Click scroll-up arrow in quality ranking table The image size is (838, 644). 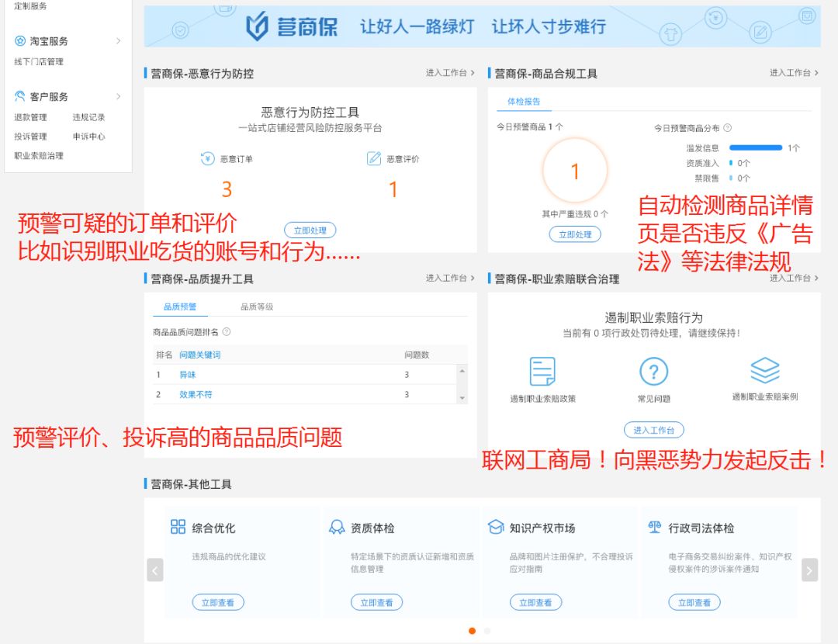[462, 371]
